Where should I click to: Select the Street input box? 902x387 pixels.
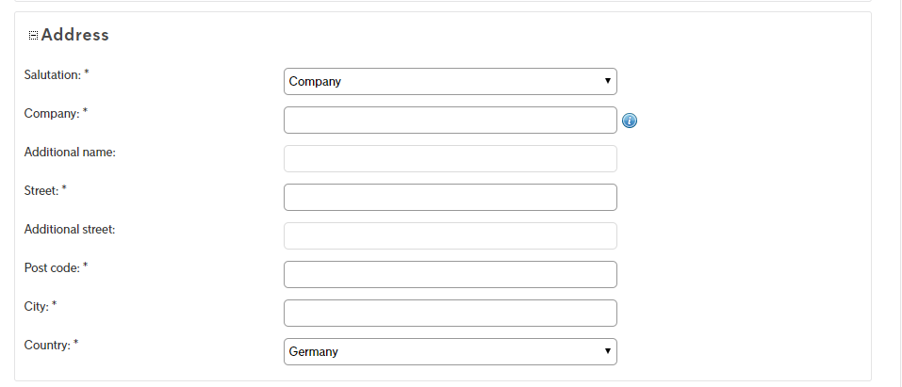(x=451, y=197)
